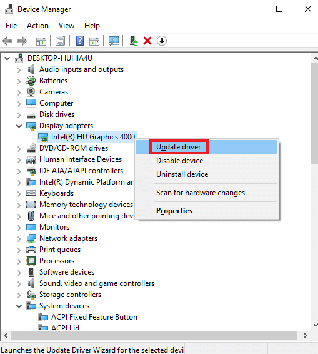The image size is (318, 354).
Task: Click the update device driver toolbar icon
Action: [134, 41]
